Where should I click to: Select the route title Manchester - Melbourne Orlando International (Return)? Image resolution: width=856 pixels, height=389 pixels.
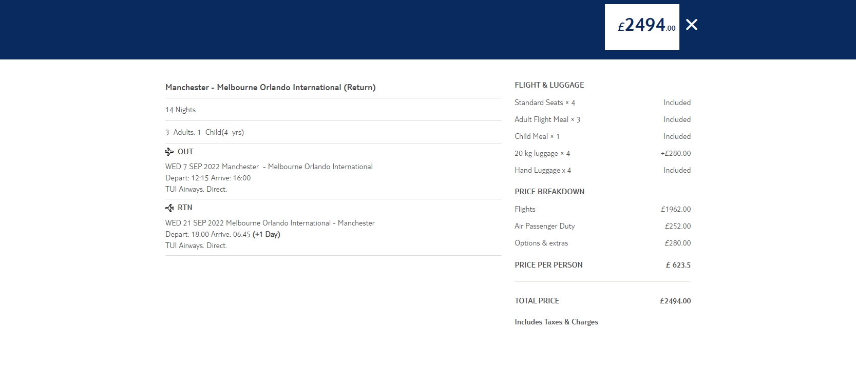tap(271, 88)
